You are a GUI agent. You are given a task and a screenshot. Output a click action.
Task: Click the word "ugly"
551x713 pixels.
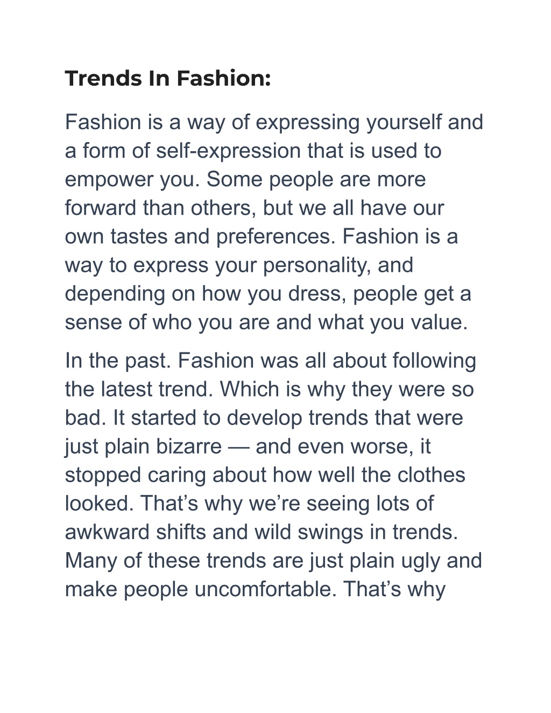420,561
